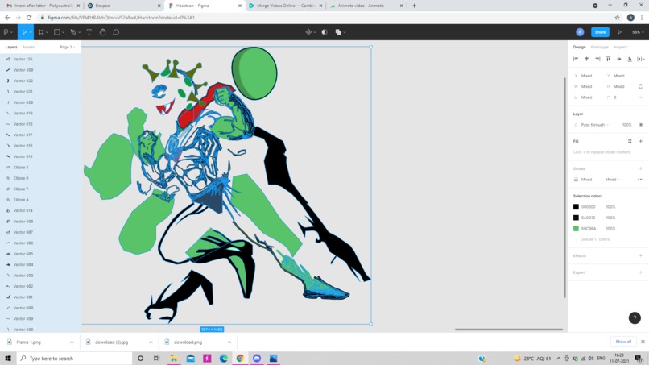Select the Text tool
The image size is (649, 365).
[x=89, y=32]
